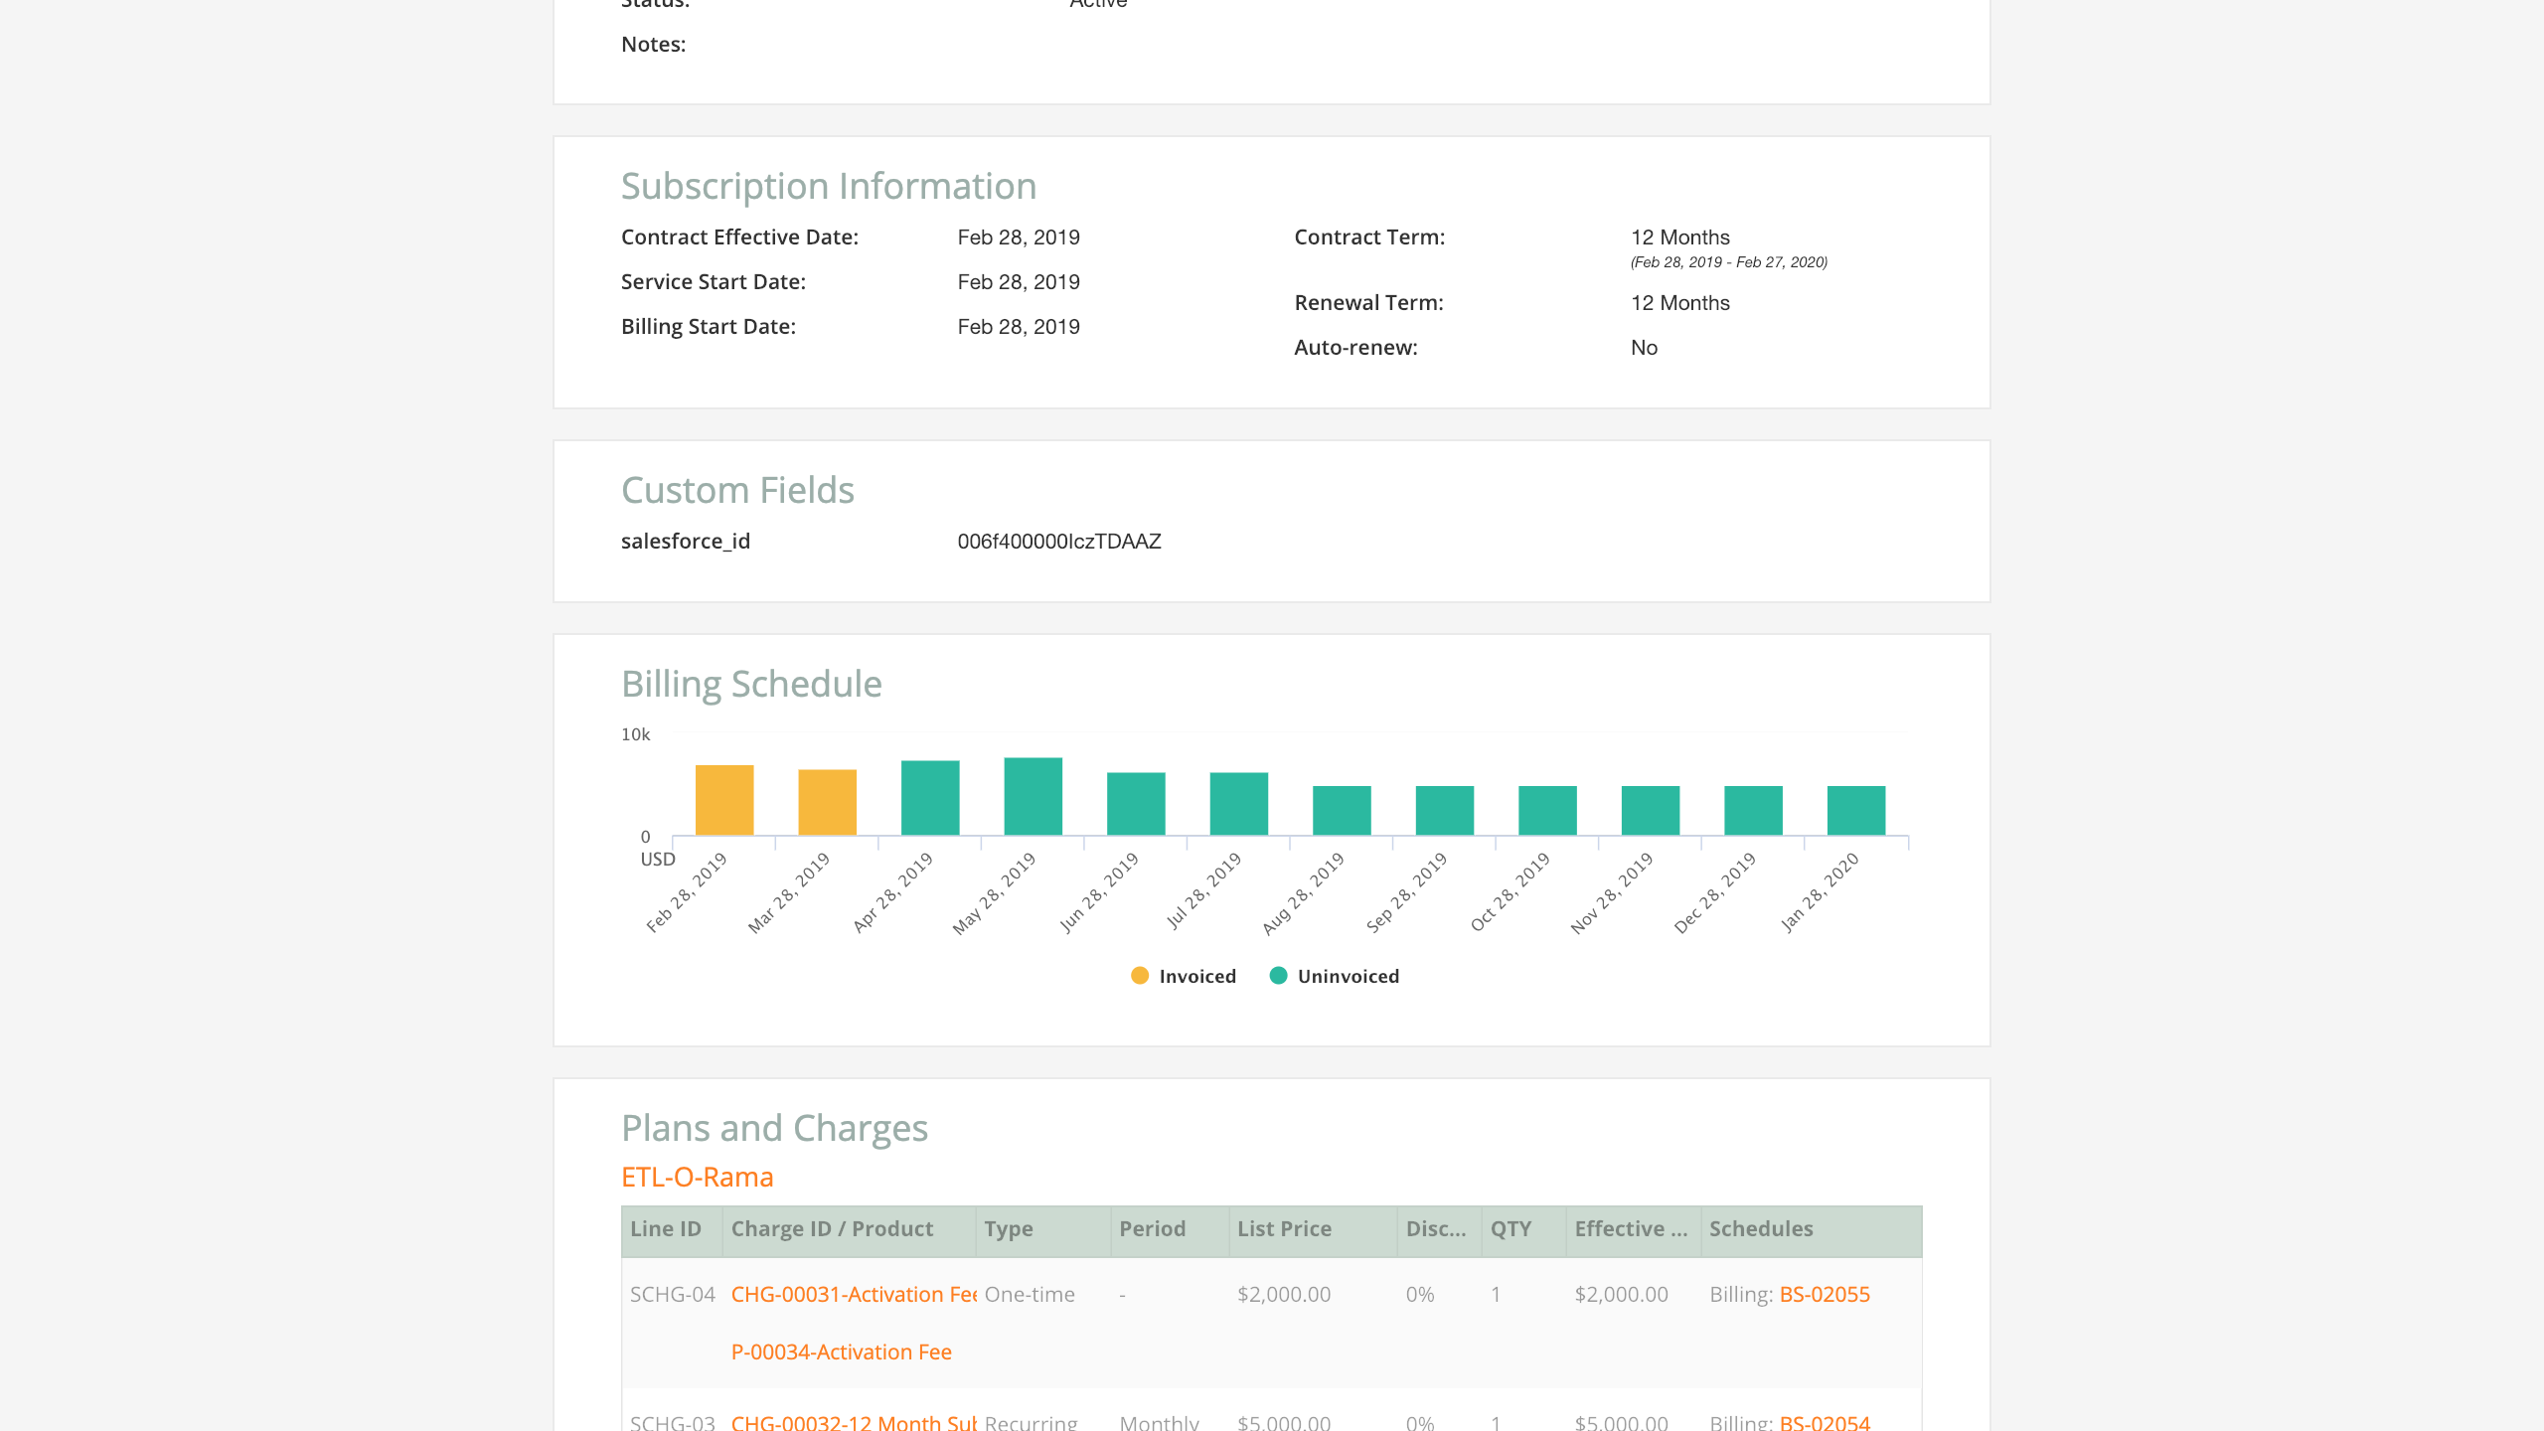Click the Type column header
The height and width of the screenshot is (1431, 2544).
pyautogui.click(x=1009, y=1229)
